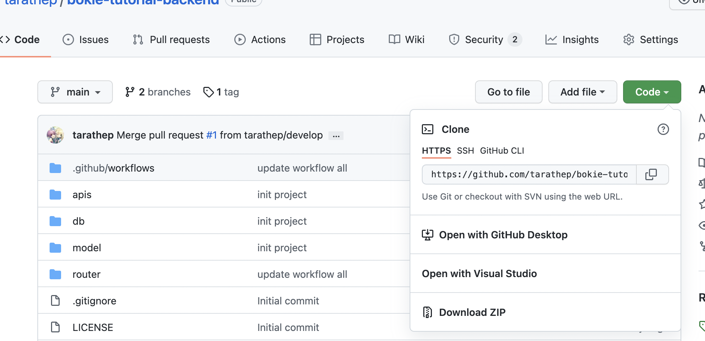This screenshot has width=705, height=341.
Task: Click the GitHub Desktop download icon
Action: click(x=428, y=235)
